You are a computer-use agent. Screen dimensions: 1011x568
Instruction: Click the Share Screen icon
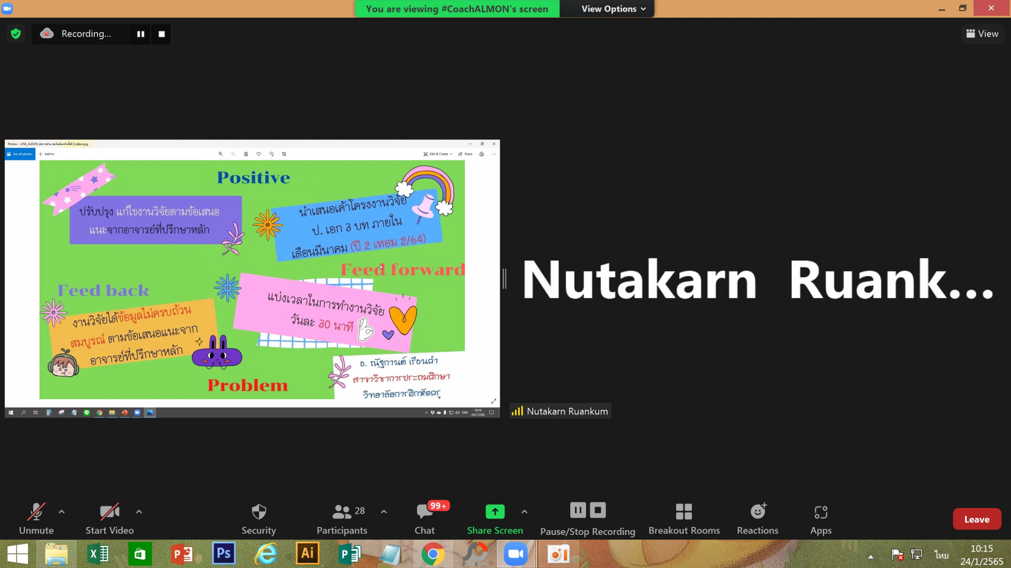pos(494,512)
